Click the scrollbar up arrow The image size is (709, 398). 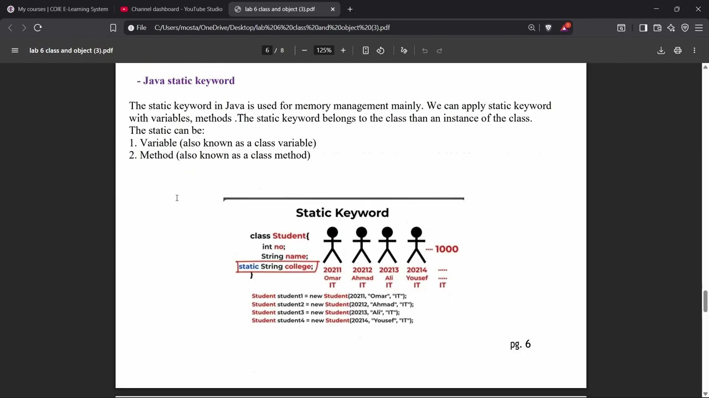point(705,67)
